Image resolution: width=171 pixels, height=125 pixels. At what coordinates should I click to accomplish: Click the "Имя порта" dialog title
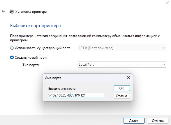(53, 78)
